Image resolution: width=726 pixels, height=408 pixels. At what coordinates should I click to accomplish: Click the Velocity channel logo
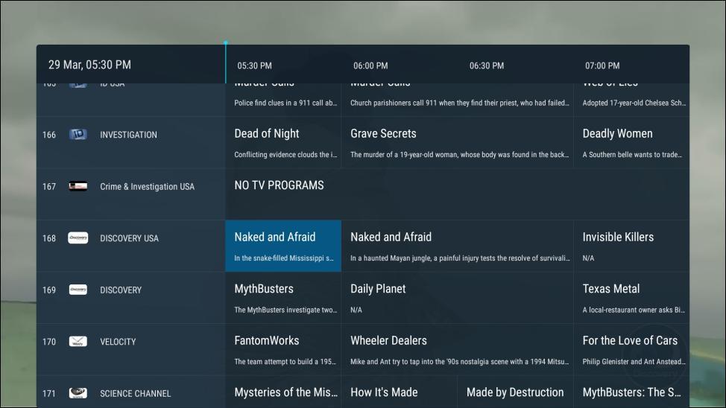coord(78,342)
